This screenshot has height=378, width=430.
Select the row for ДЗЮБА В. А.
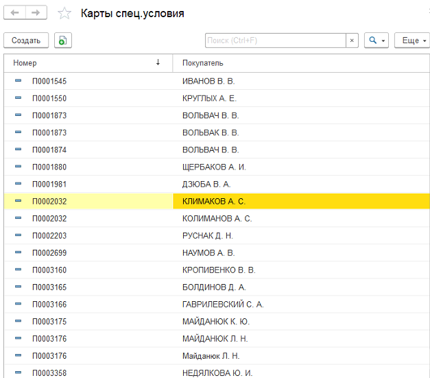[x=206, y=184]
